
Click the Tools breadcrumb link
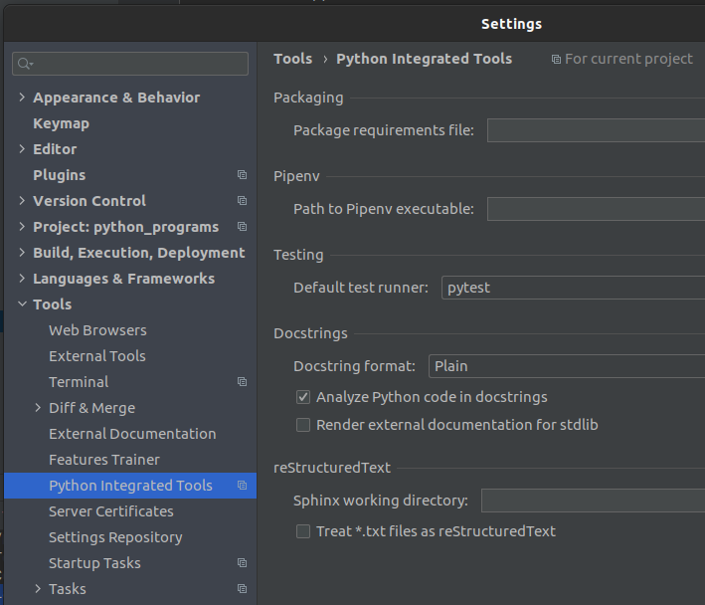click(292, 59)
